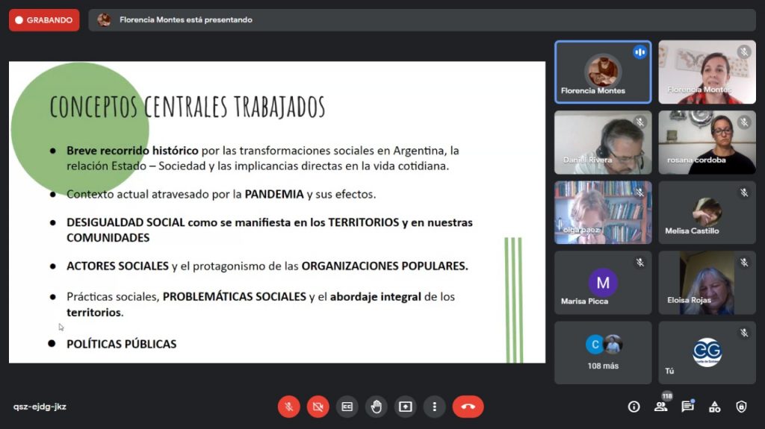Leave the call with red hang-up button
This screenshot has width=765, height=429.
tap(468, 407)
